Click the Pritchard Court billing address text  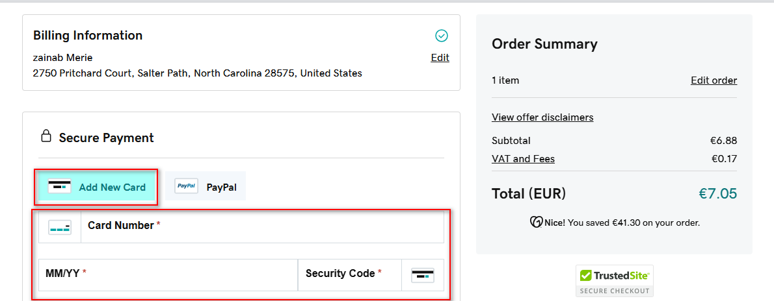click(x=197, y=73)
